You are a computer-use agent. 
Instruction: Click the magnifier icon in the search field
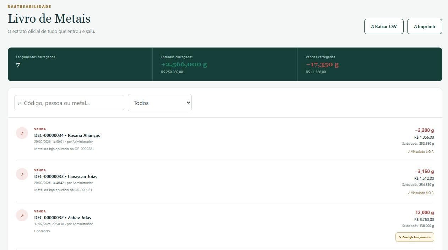(20, 103)
